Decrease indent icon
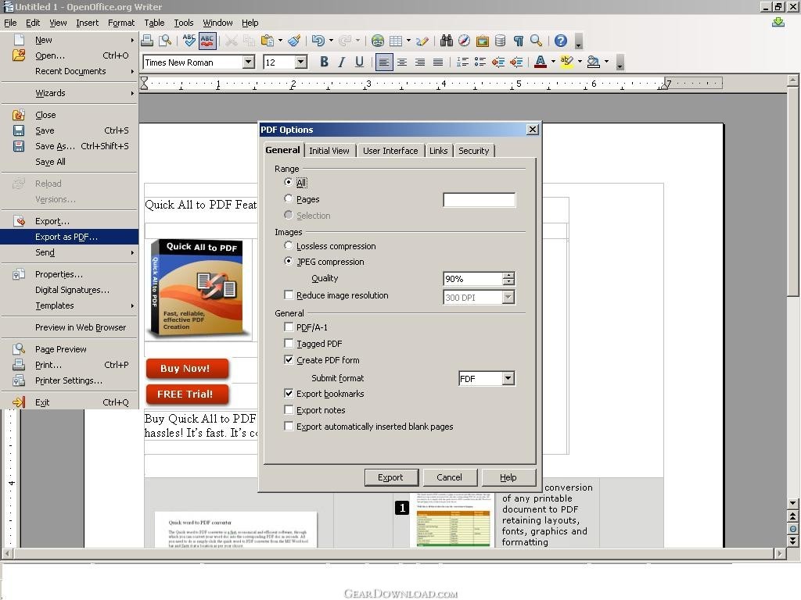 498,62
